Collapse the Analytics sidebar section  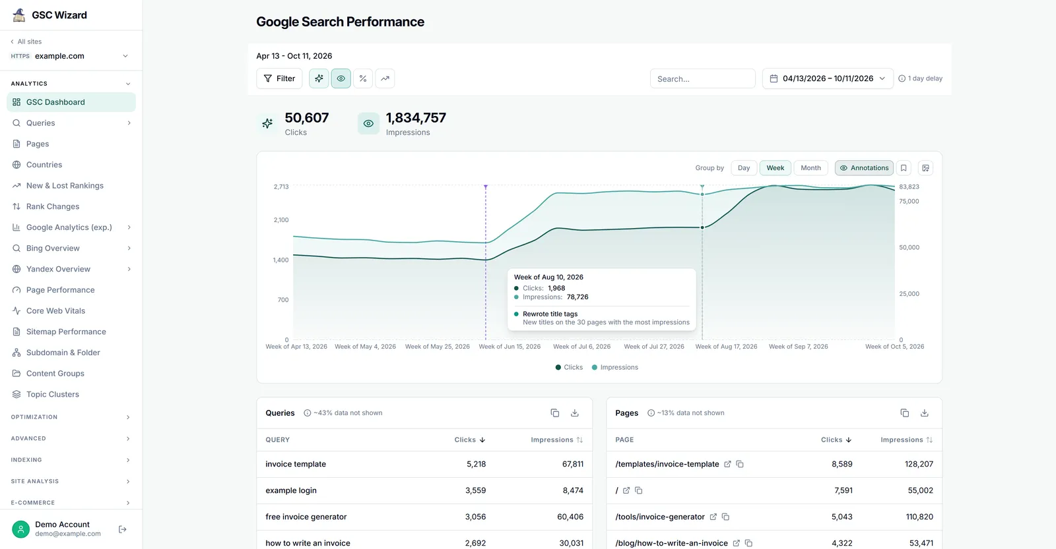point(128,84)
